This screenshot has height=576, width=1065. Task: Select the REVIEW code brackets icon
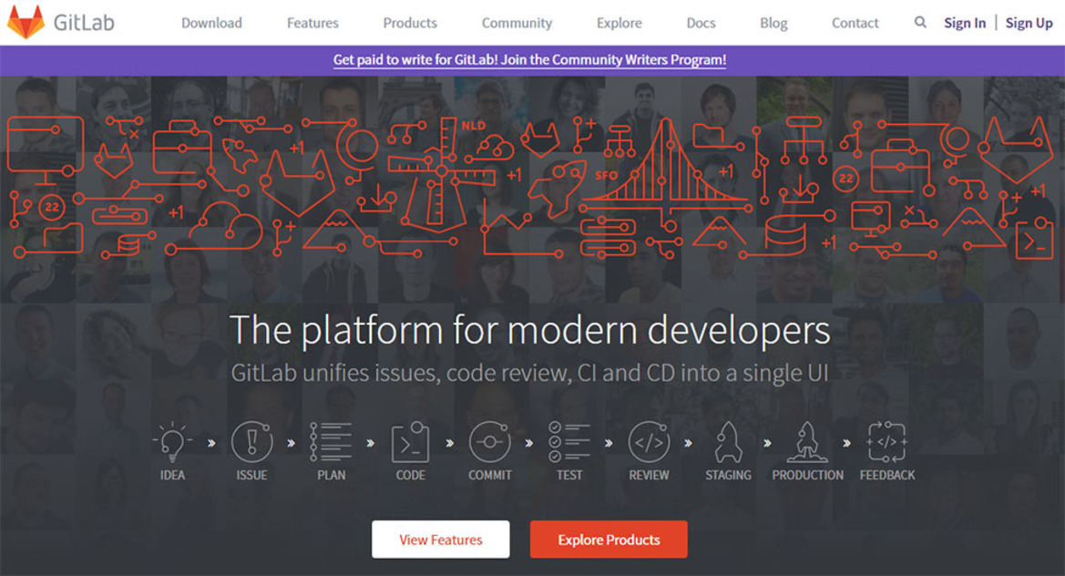coord(649,442)
